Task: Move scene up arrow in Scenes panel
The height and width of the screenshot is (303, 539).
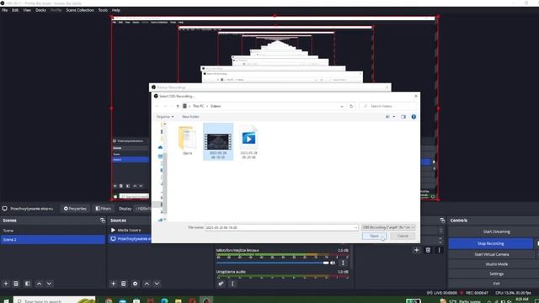Action: tap(39, 284)
